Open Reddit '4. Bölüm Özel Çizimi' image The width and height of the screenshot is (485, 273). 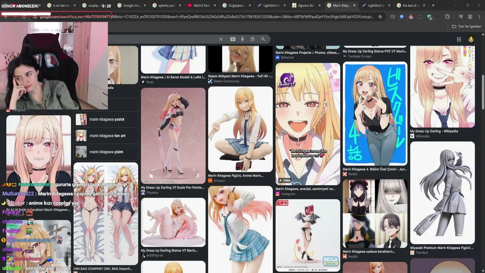(375, 113)
